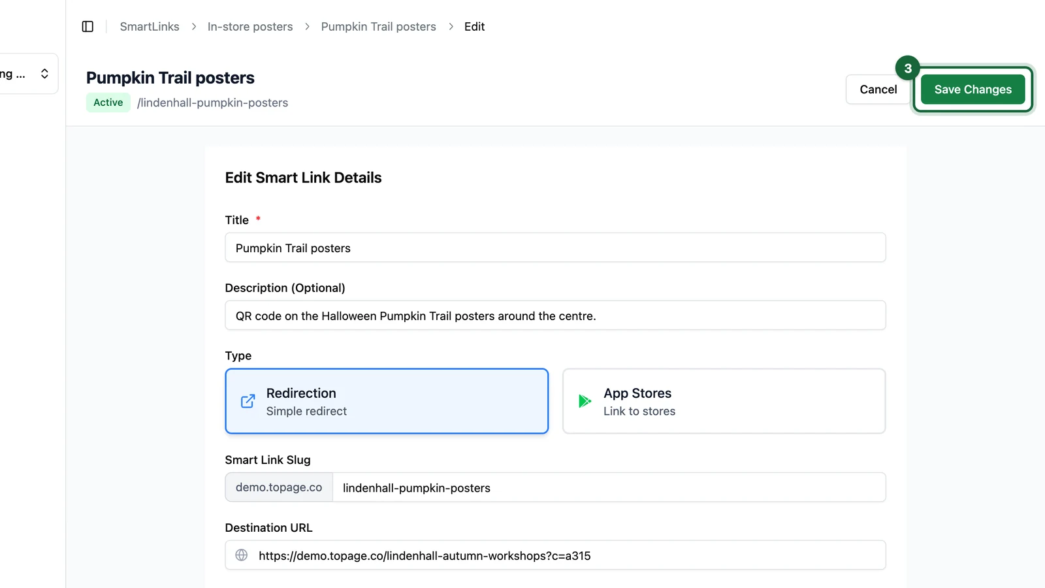Viewport: 1045px width, 588px height.
Task: Click the Pumpkin Trail posters page title
Action: pyautogui.click(x=170, y=78)
